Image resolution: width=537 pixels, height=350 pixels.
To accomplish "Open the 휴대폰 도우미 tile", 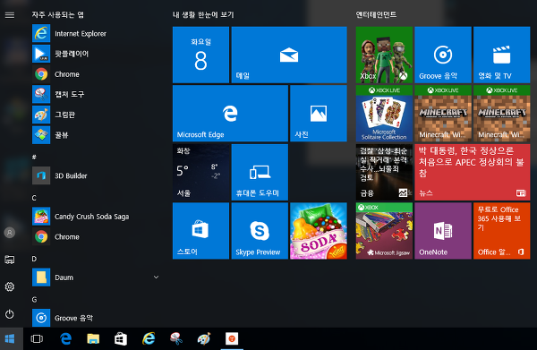I will (260, 172).
